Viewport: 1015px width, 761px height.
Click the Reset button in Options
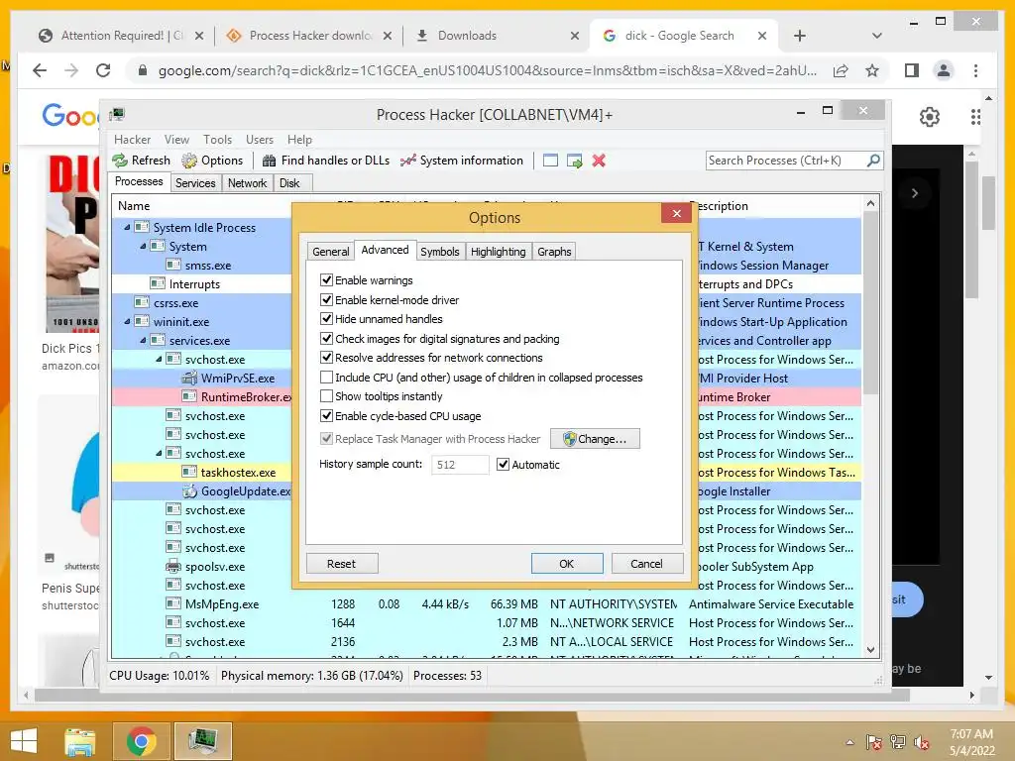(342, 564)
